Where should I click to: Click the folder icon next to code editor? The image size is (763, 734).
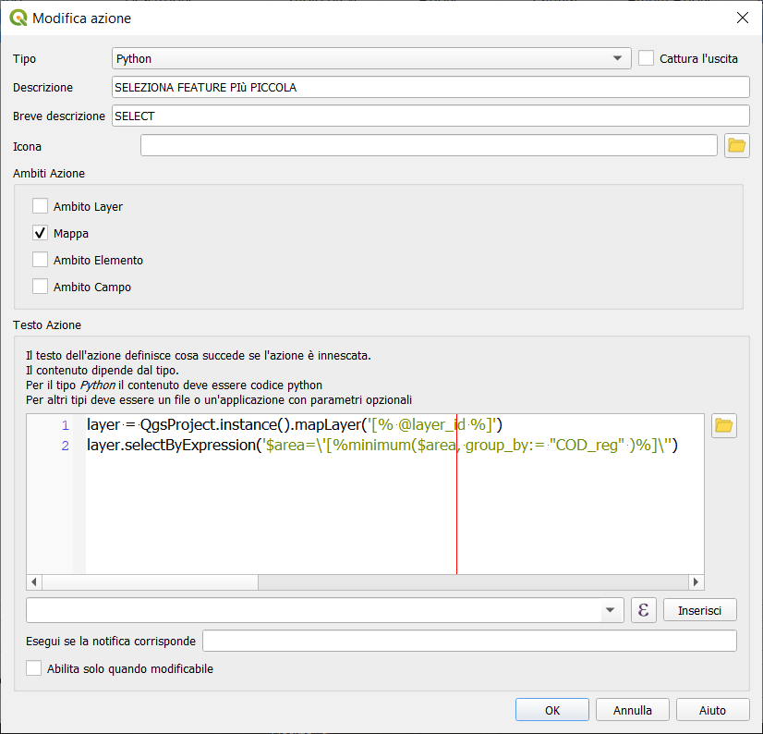(x=724, y=426)
